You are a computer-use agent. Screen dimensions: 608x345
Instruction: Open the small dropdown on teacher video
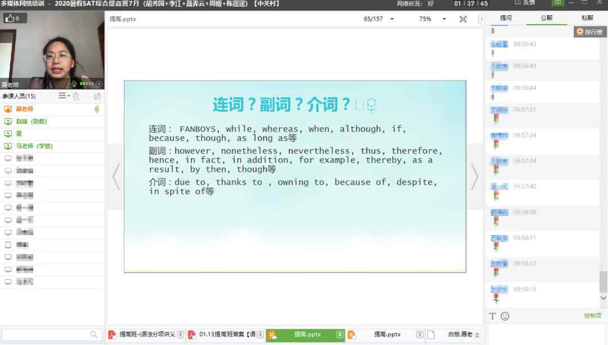click(x=99, y=84)
